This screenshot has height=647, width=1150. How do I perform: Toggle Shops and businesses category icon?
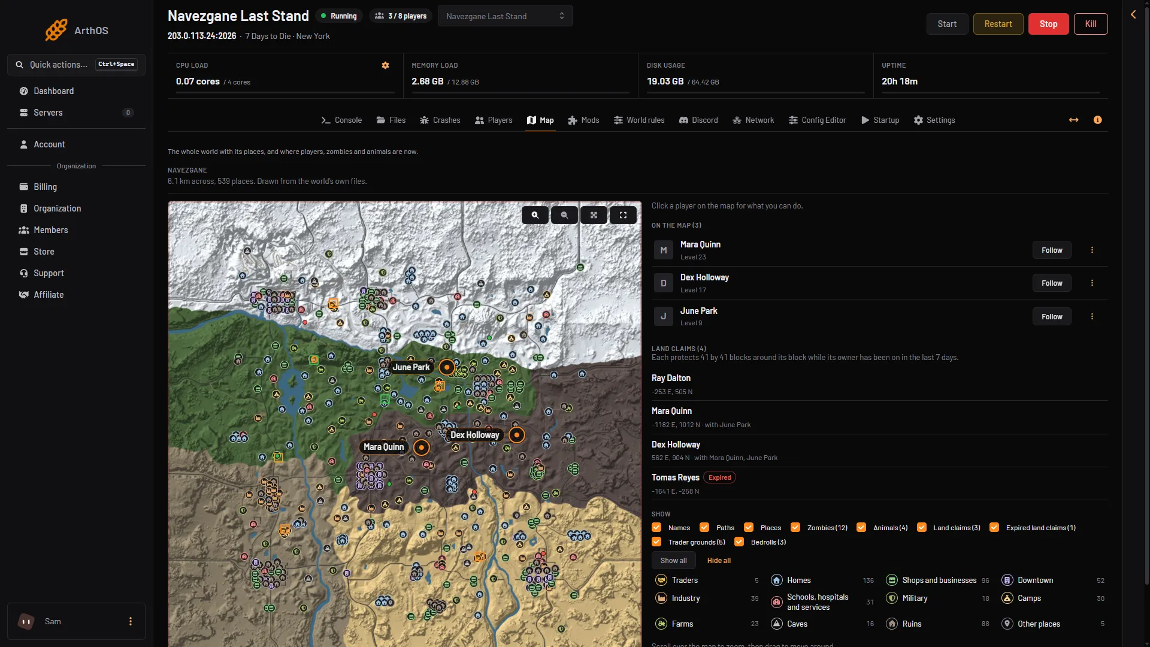892,580
